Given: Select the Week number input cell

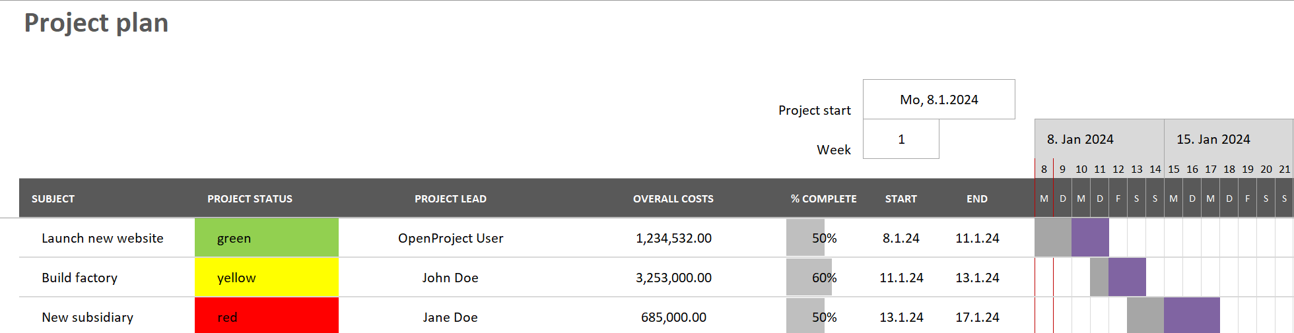Looking at the screenshot, I should [x=901, y=139].
